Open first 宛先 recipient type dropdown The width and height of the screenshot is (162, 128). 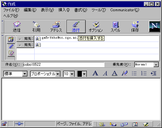pyautogui.click(x=25, y=39)
